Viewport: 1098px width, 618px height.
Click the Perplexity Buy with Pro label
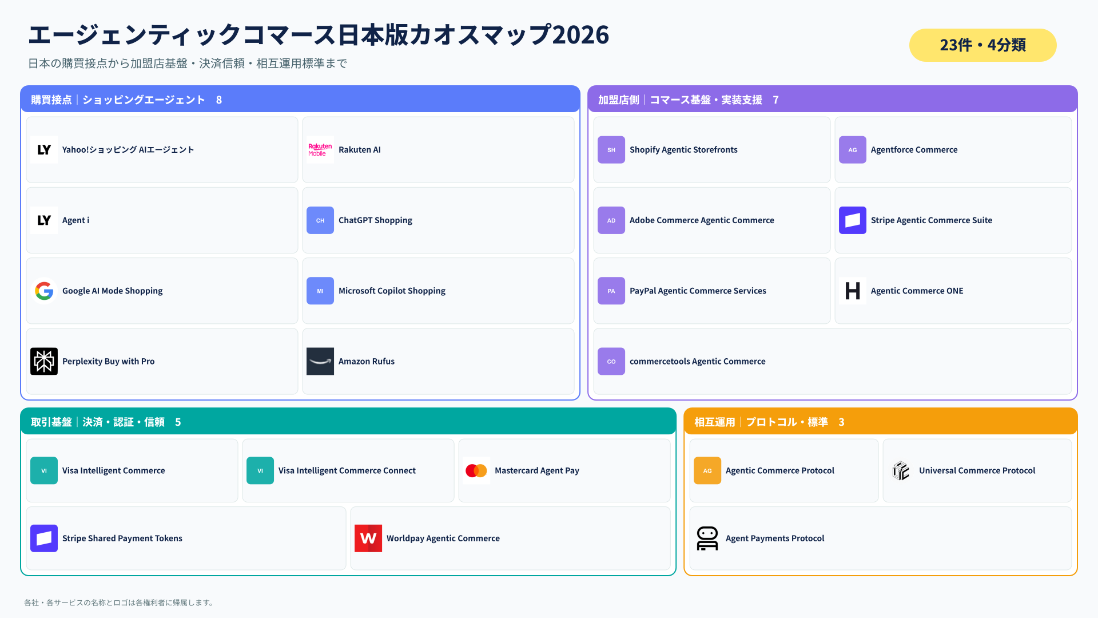point(108,362)
